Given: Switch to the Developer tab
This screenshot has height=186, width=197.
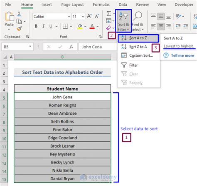Looking at the screenshot, I should point(184,5).
